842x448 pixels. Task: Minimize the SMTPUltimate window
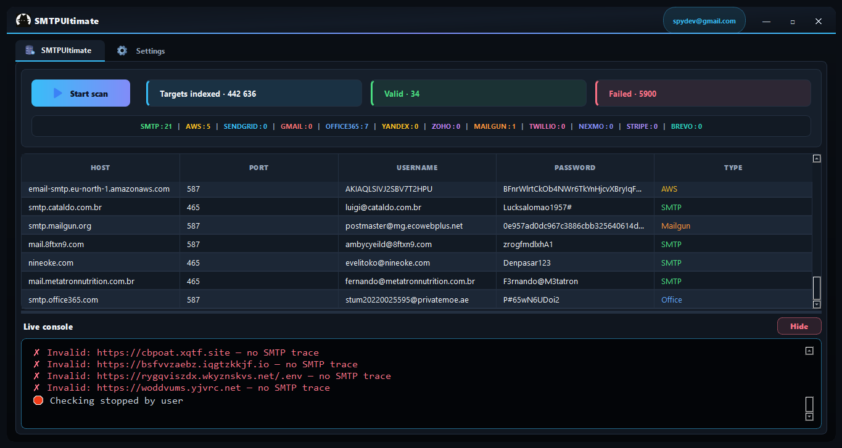(x=767, y=21)
